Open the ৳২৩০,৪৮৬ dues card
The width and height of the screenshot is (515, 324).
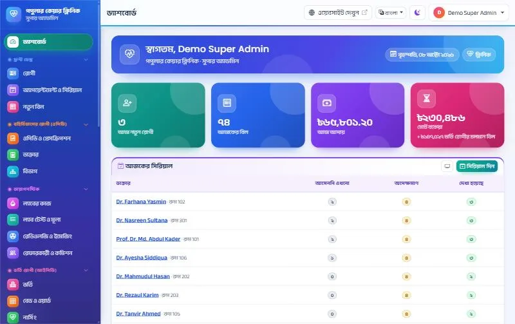(x=457, y=115)
